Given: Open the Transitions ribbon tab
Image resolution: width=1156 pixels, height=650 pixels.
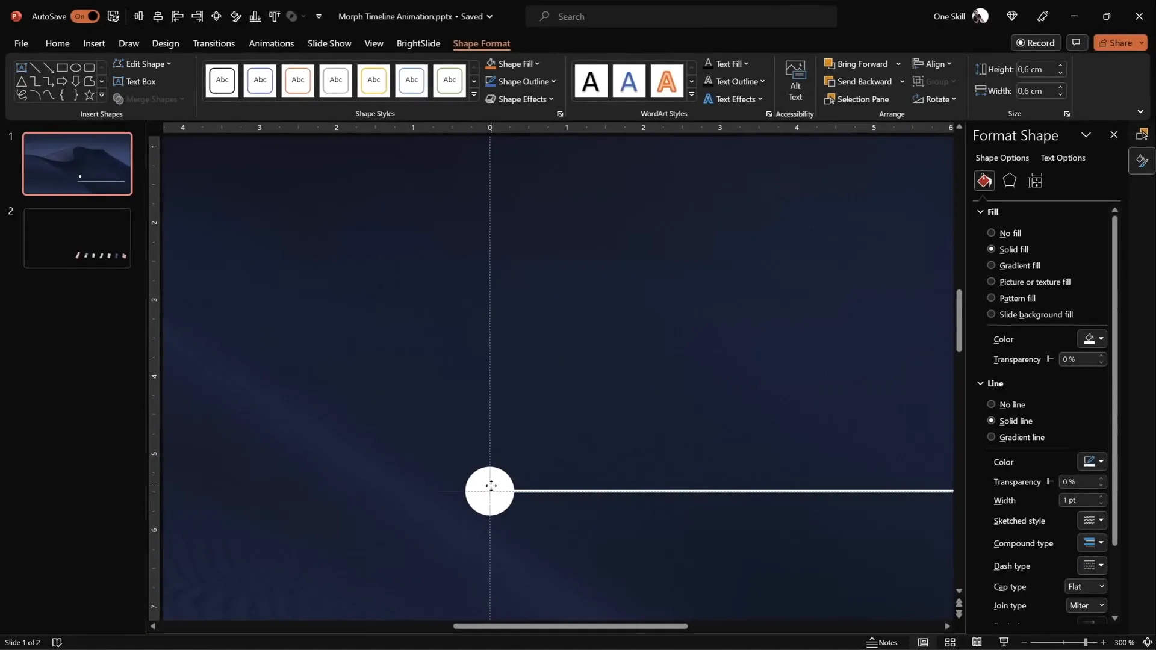Looking at the screenshot, I should tap(214, 43).
